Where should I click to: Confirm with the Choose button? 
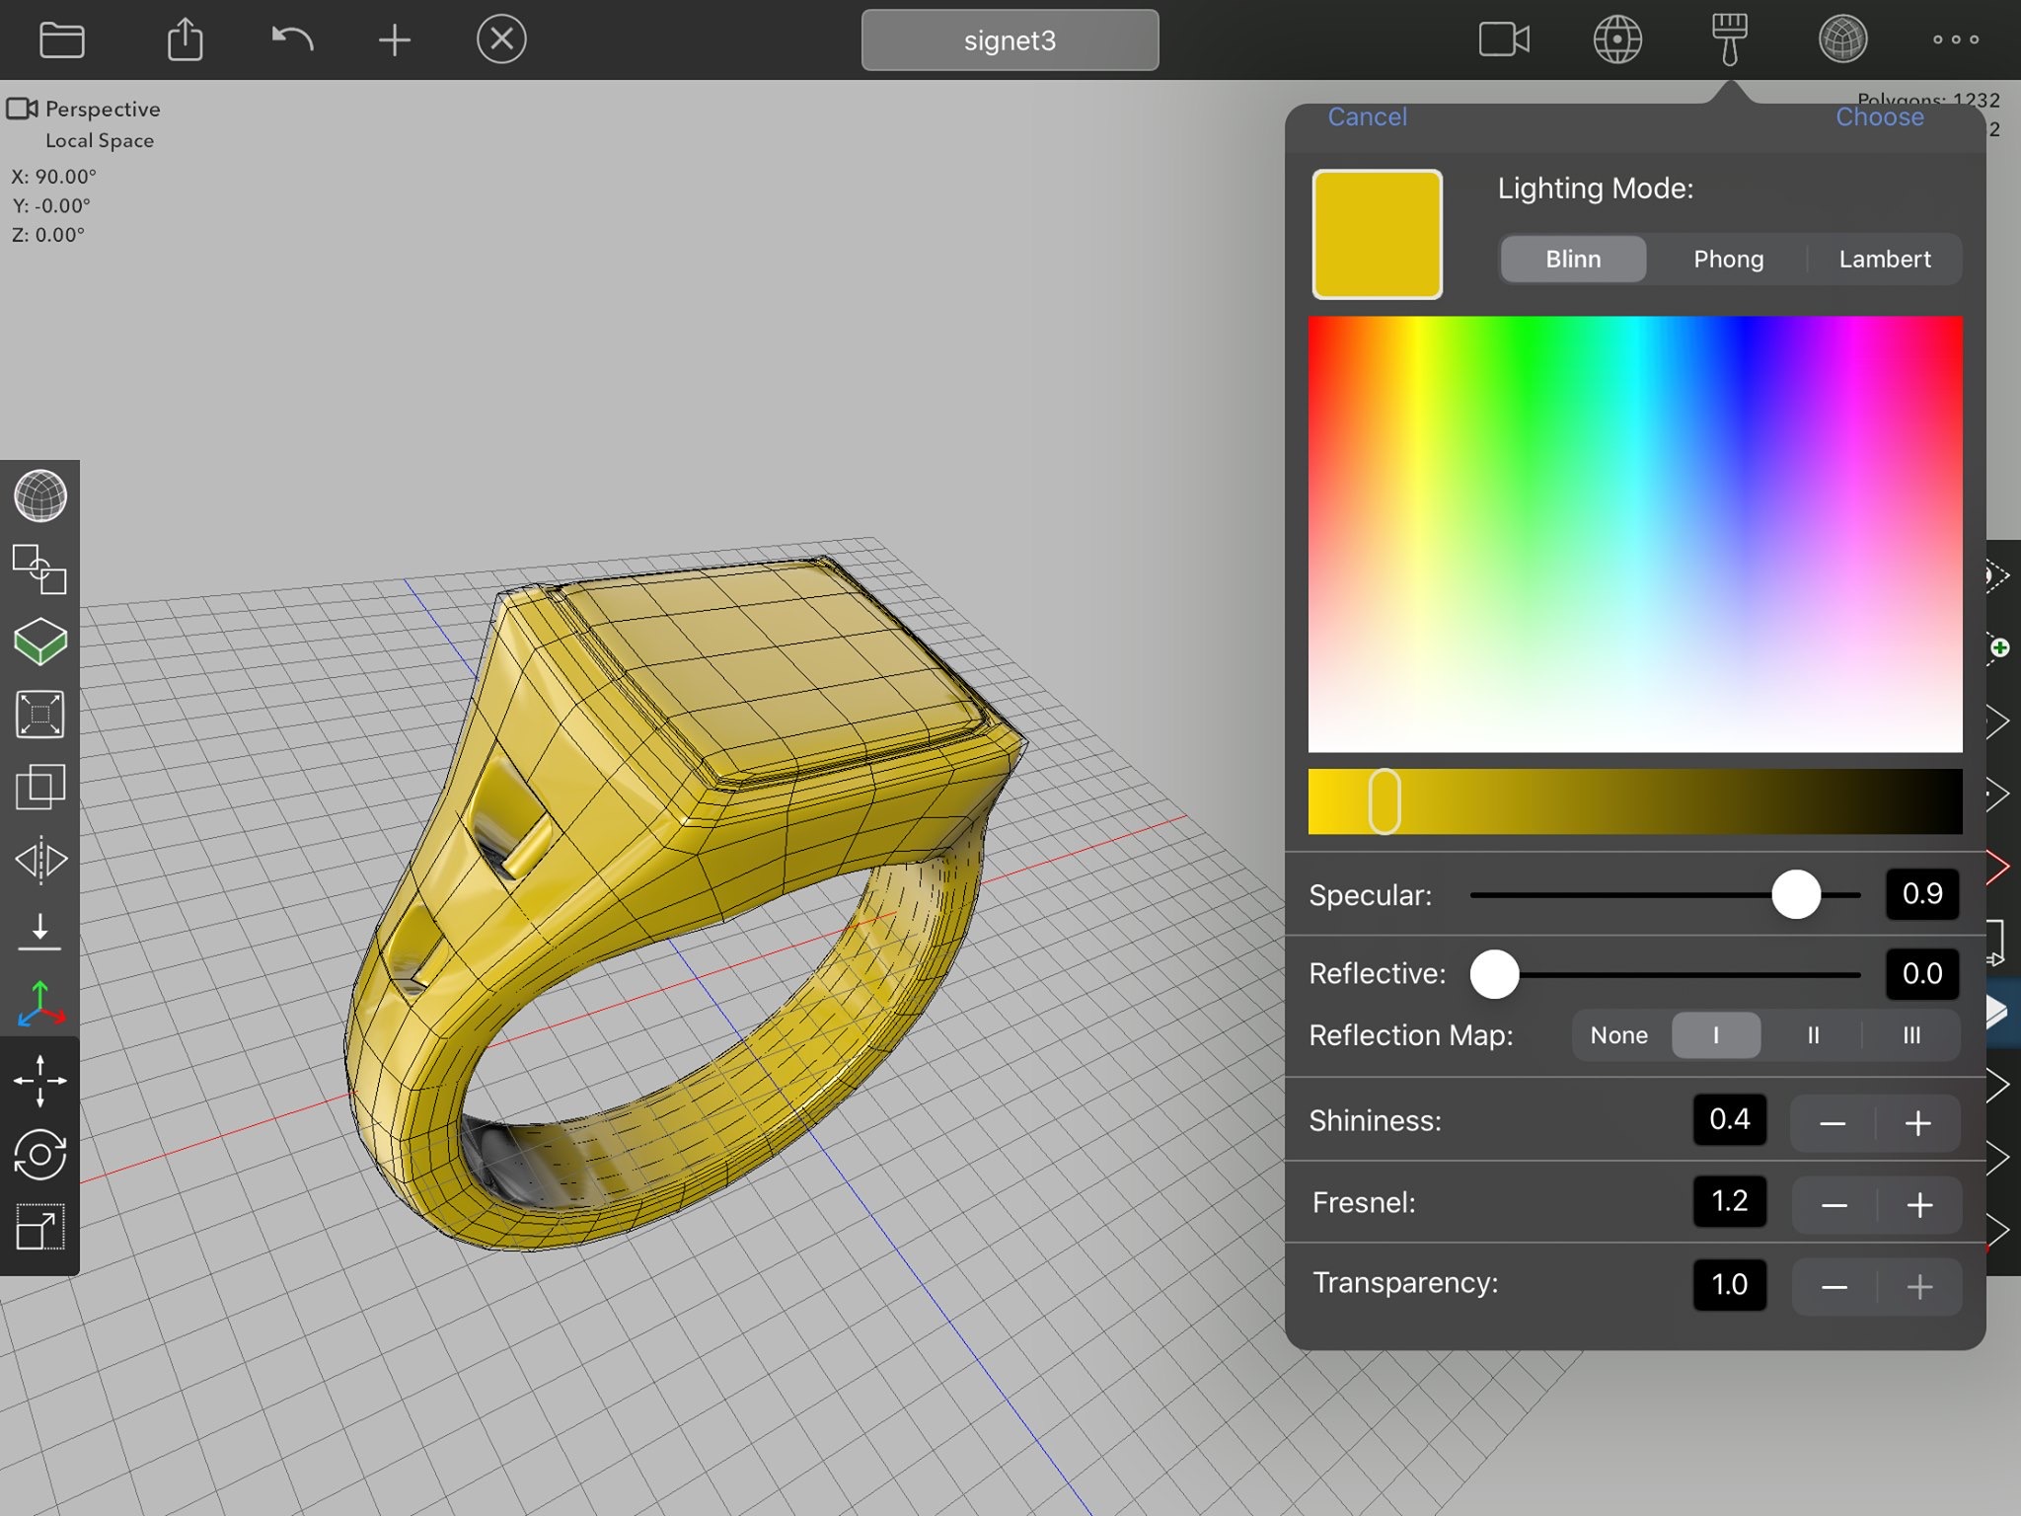pyautogui.click(x=1879, y=117)
